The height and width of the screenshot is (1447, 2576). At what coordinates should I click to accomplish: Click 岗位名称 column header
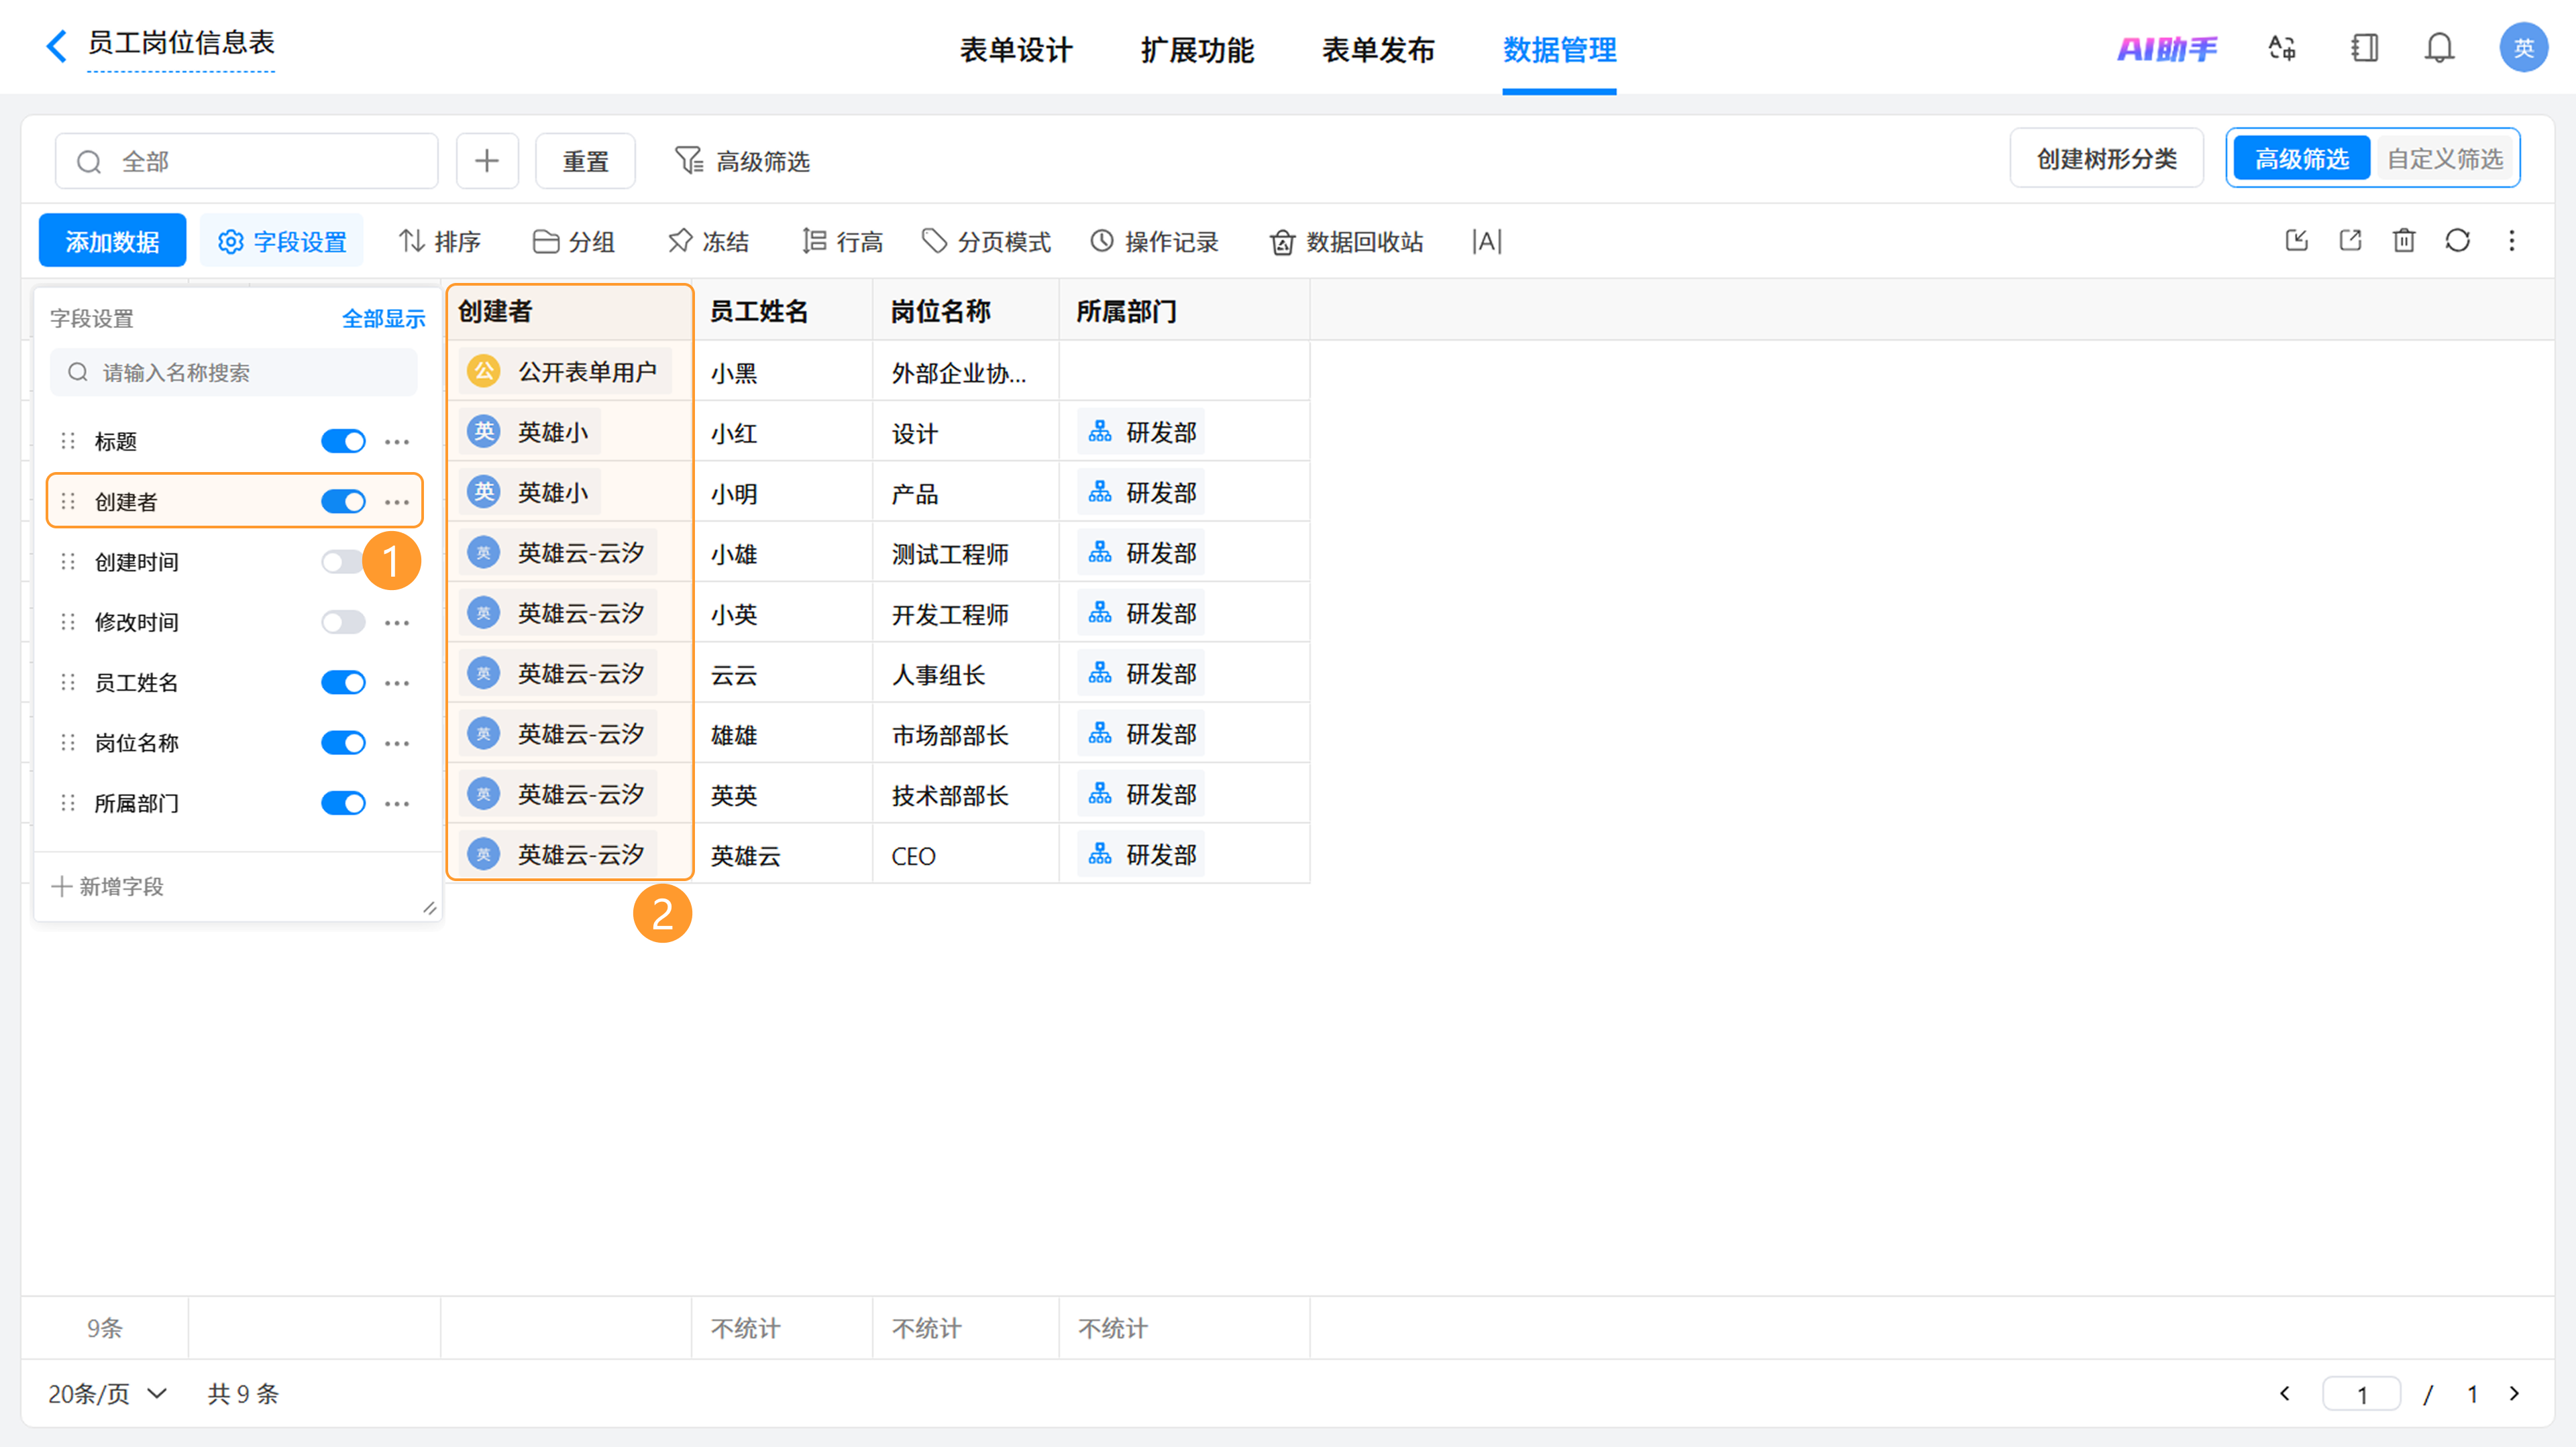pos(965,310)
